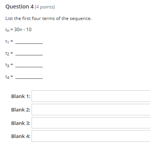Viewport: 150px width, 148px height.
Task: Click the 't4 =' label
Action: 9,77
